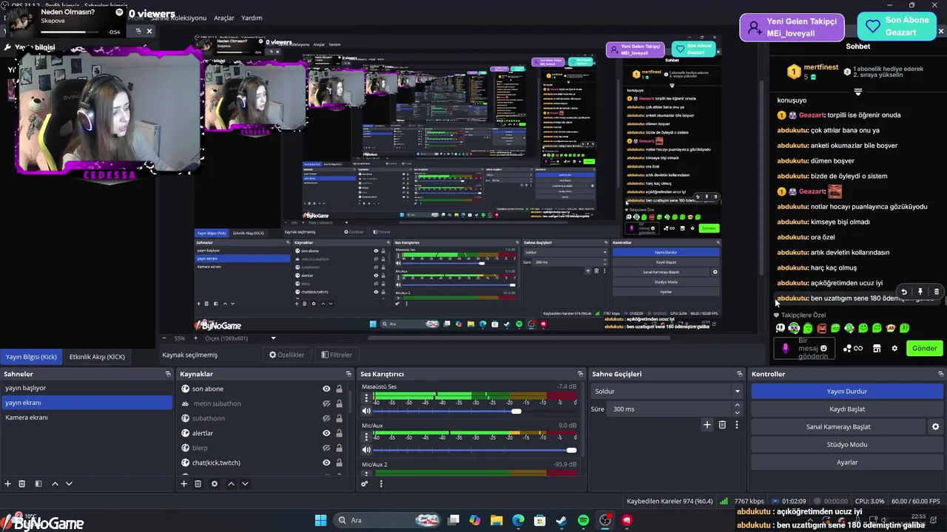This screenshot has width=947, height=532.
Task: Open scene filters icon in Sahneler toolbar
Action: coord(38,484)
